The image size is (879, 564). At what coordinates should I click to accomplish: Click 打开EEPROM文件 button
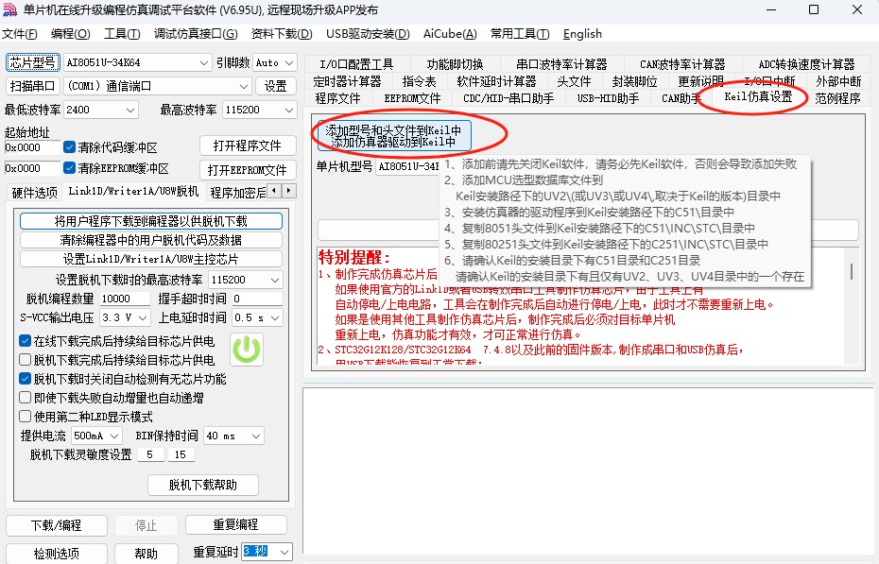click(248, 170)
